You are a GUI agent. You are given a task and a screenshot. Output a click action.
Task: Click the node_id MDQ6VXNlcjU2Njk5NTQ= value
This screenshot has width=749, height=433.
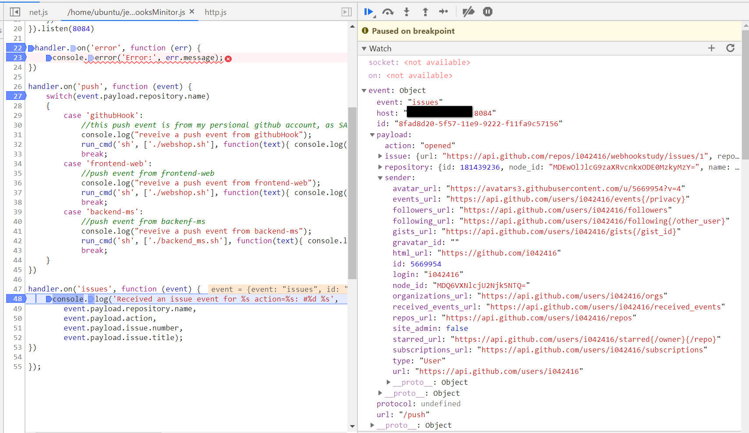481,285
